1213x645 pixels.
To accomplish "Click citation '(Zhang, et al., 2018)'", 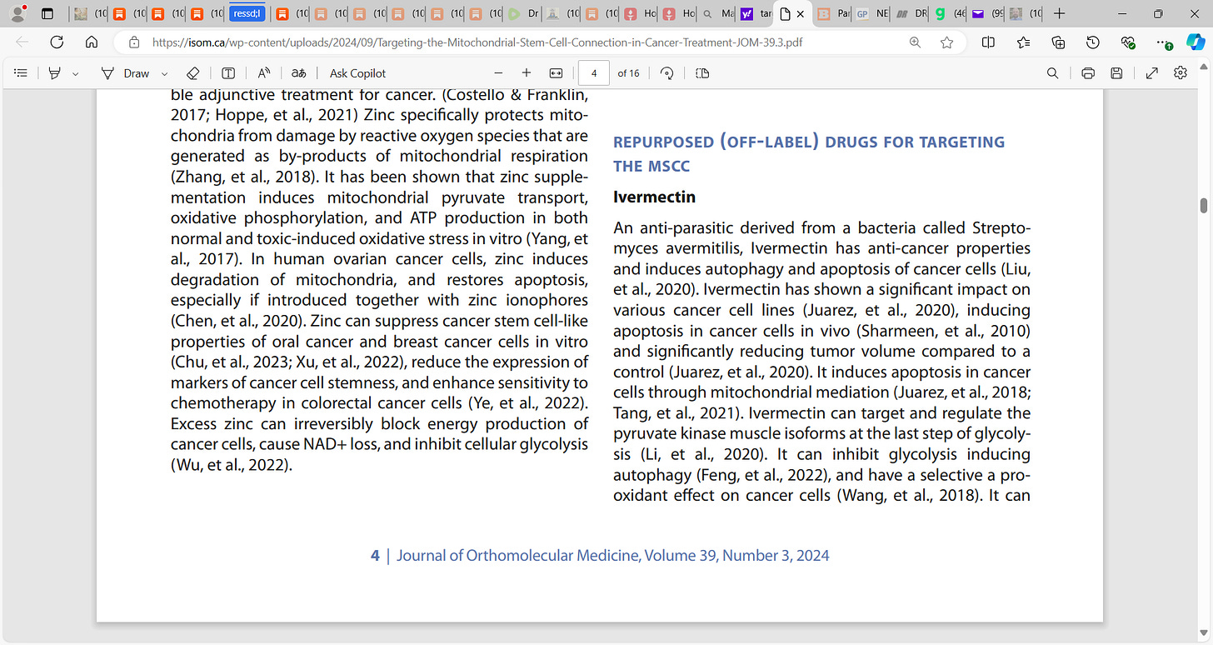I will pos(243,177).
